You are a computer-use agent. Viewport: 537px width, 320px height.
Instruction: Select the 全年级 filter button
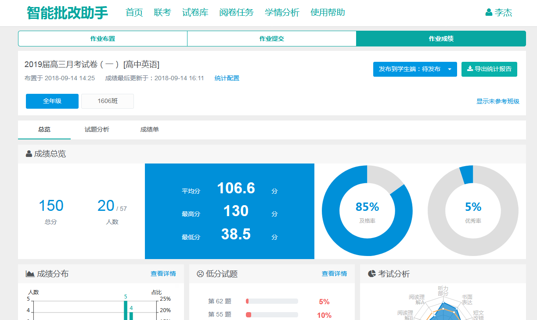(x=52, y=101)
